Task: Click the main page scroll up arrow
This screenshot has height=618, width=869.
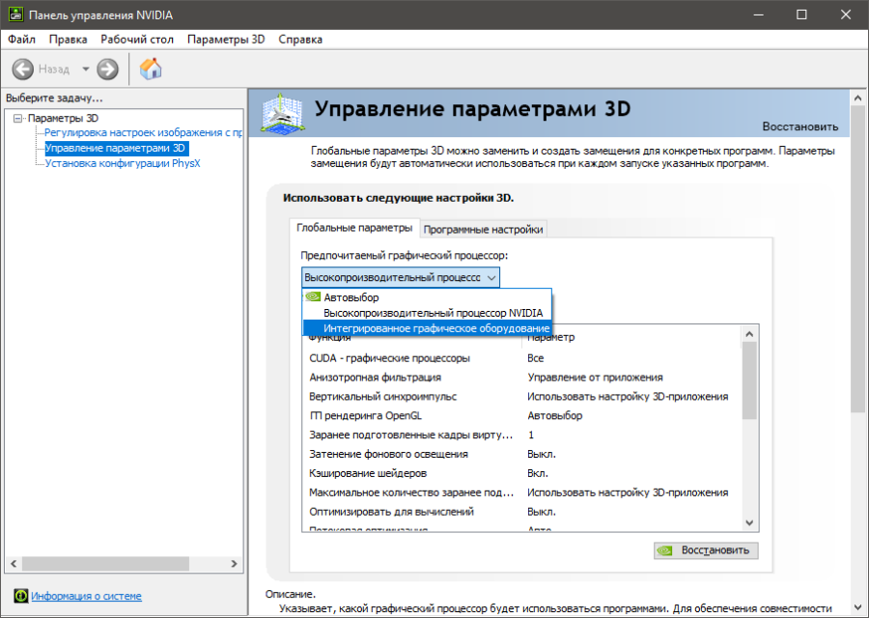Action: [858, 98]
